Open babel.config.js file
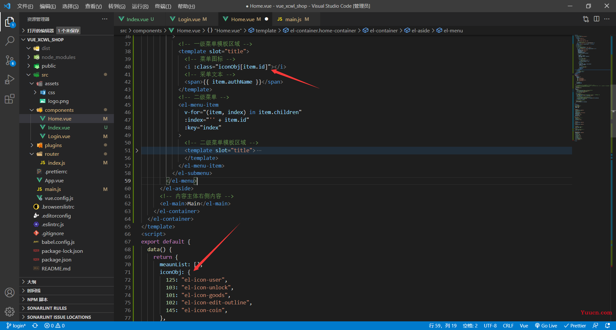Viewport: 616px width, 330px height. click(58, 242)
